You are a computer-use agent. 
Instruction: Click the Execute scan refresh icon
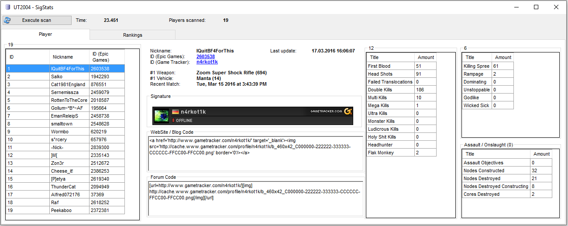(x=7, y=20)
